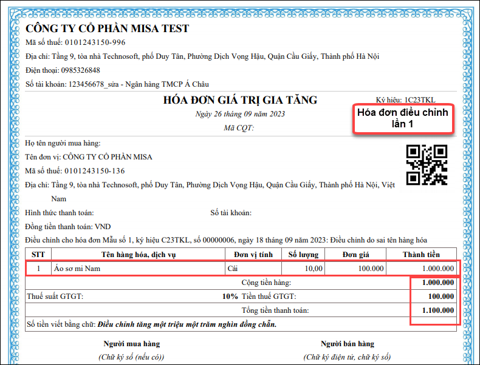Select the company title CÔNG TY CỔ PHẦN MISA TEST

point(107,28)
